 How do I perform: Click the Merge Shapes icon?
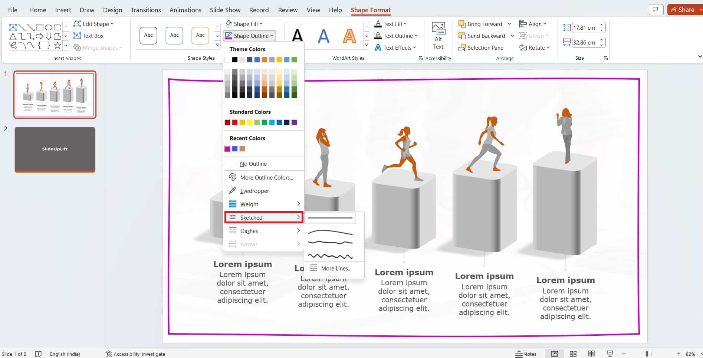pyautogui.click(x=77, y=47)
